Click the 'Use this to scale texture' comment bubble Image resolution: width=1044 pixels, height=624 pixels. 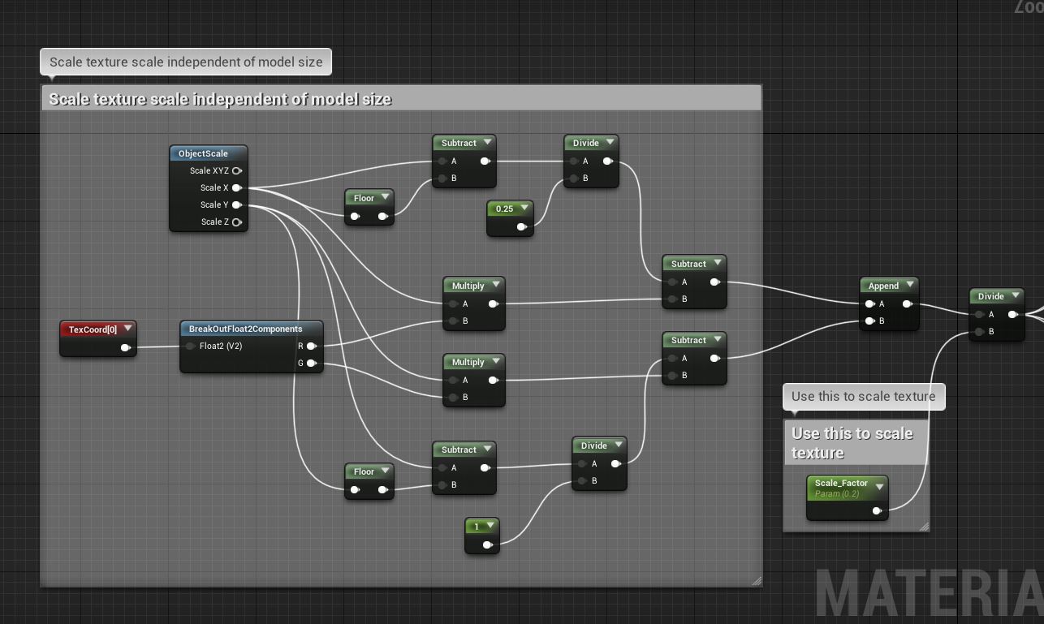864,396
